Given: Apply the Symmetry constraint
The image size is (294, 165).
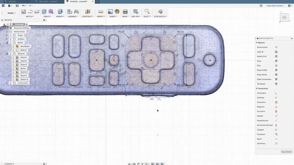Looking at the screenshot, I should click(276, 143).
